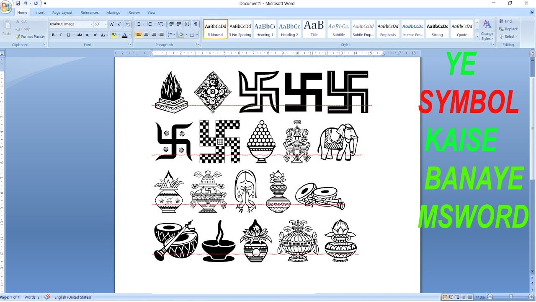
Task: Align text right
Action: 154,35
